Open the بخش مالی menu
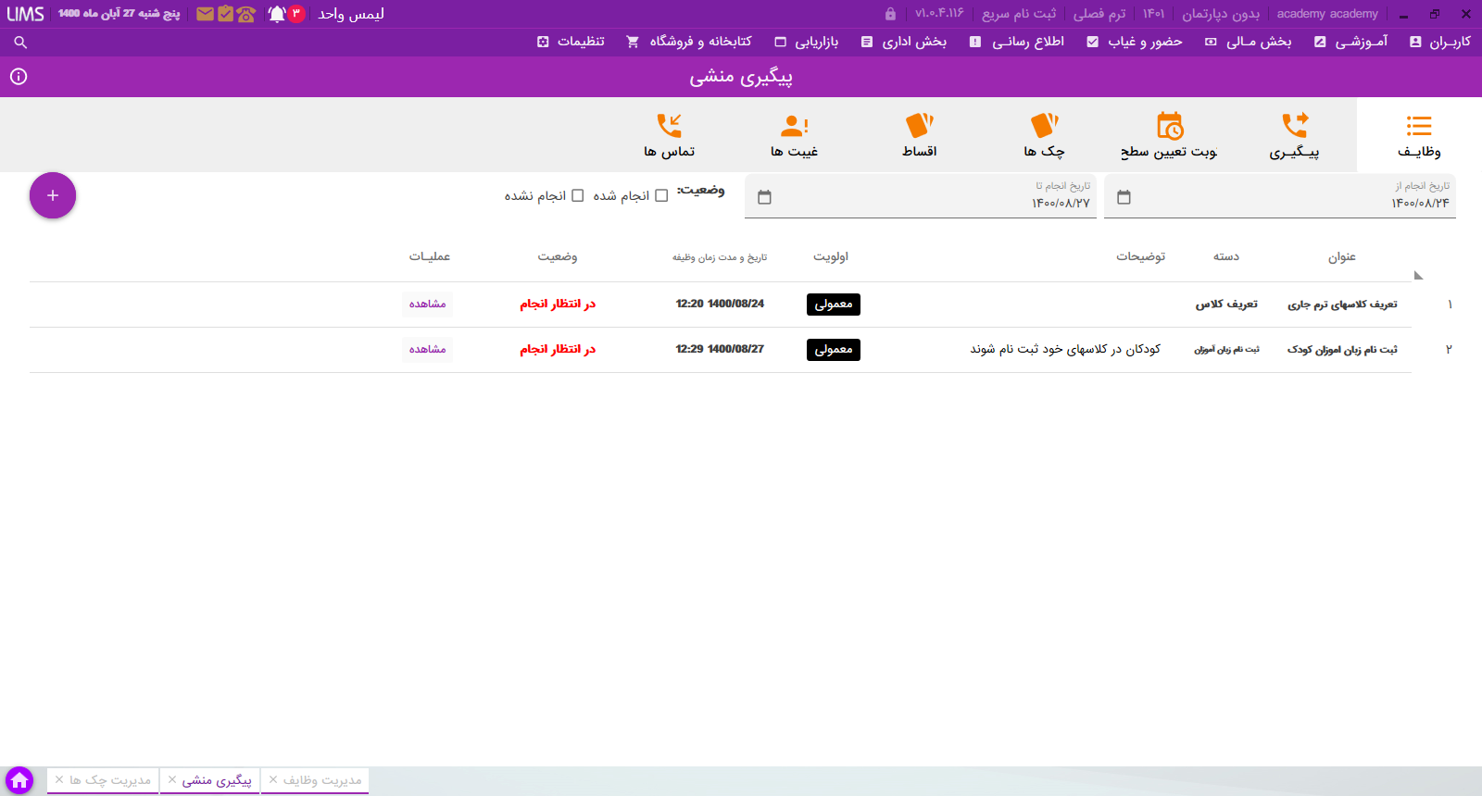Viewport: 1482px width, 796px height. click(1249, 42)
